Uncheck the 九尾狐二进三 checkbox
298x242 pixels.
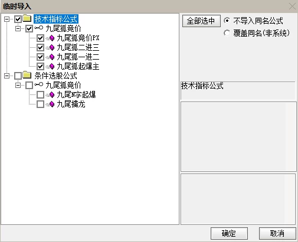[40, 47]
